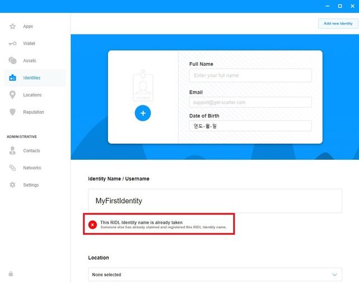359x283 pixels.
Task: Click the Add new Identity button
Action: pyautogui.click(x=338, y=23)
